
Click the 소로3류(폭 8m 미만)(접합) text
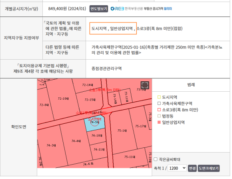point(159,28)
